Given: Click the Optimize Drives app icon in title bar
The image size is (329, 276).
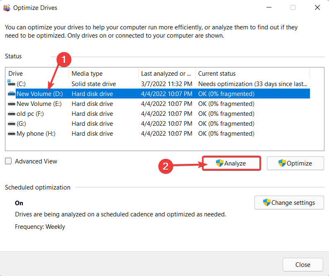Looking at the screenshot, I should 7,7.
